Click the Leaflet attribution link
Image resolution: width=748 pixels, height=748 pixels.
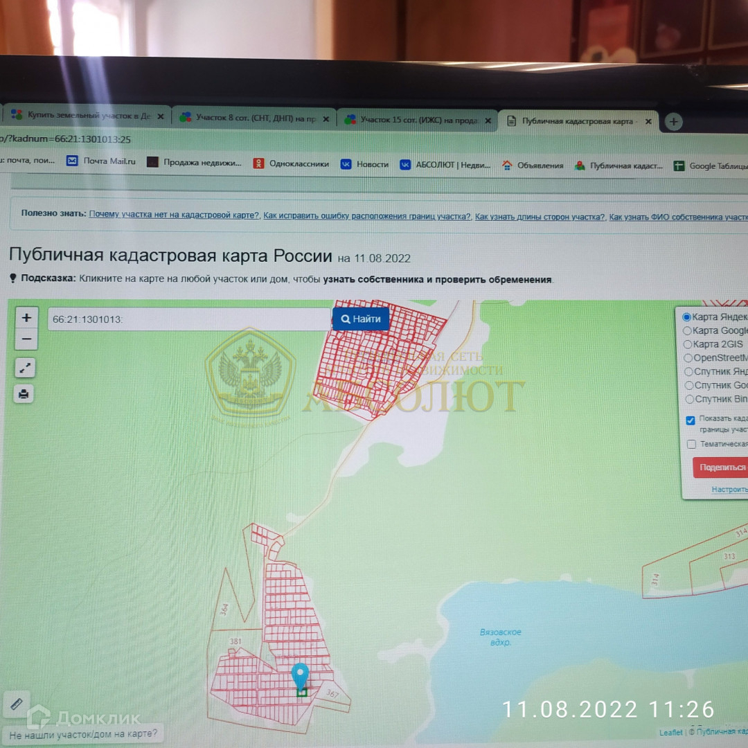670,733
